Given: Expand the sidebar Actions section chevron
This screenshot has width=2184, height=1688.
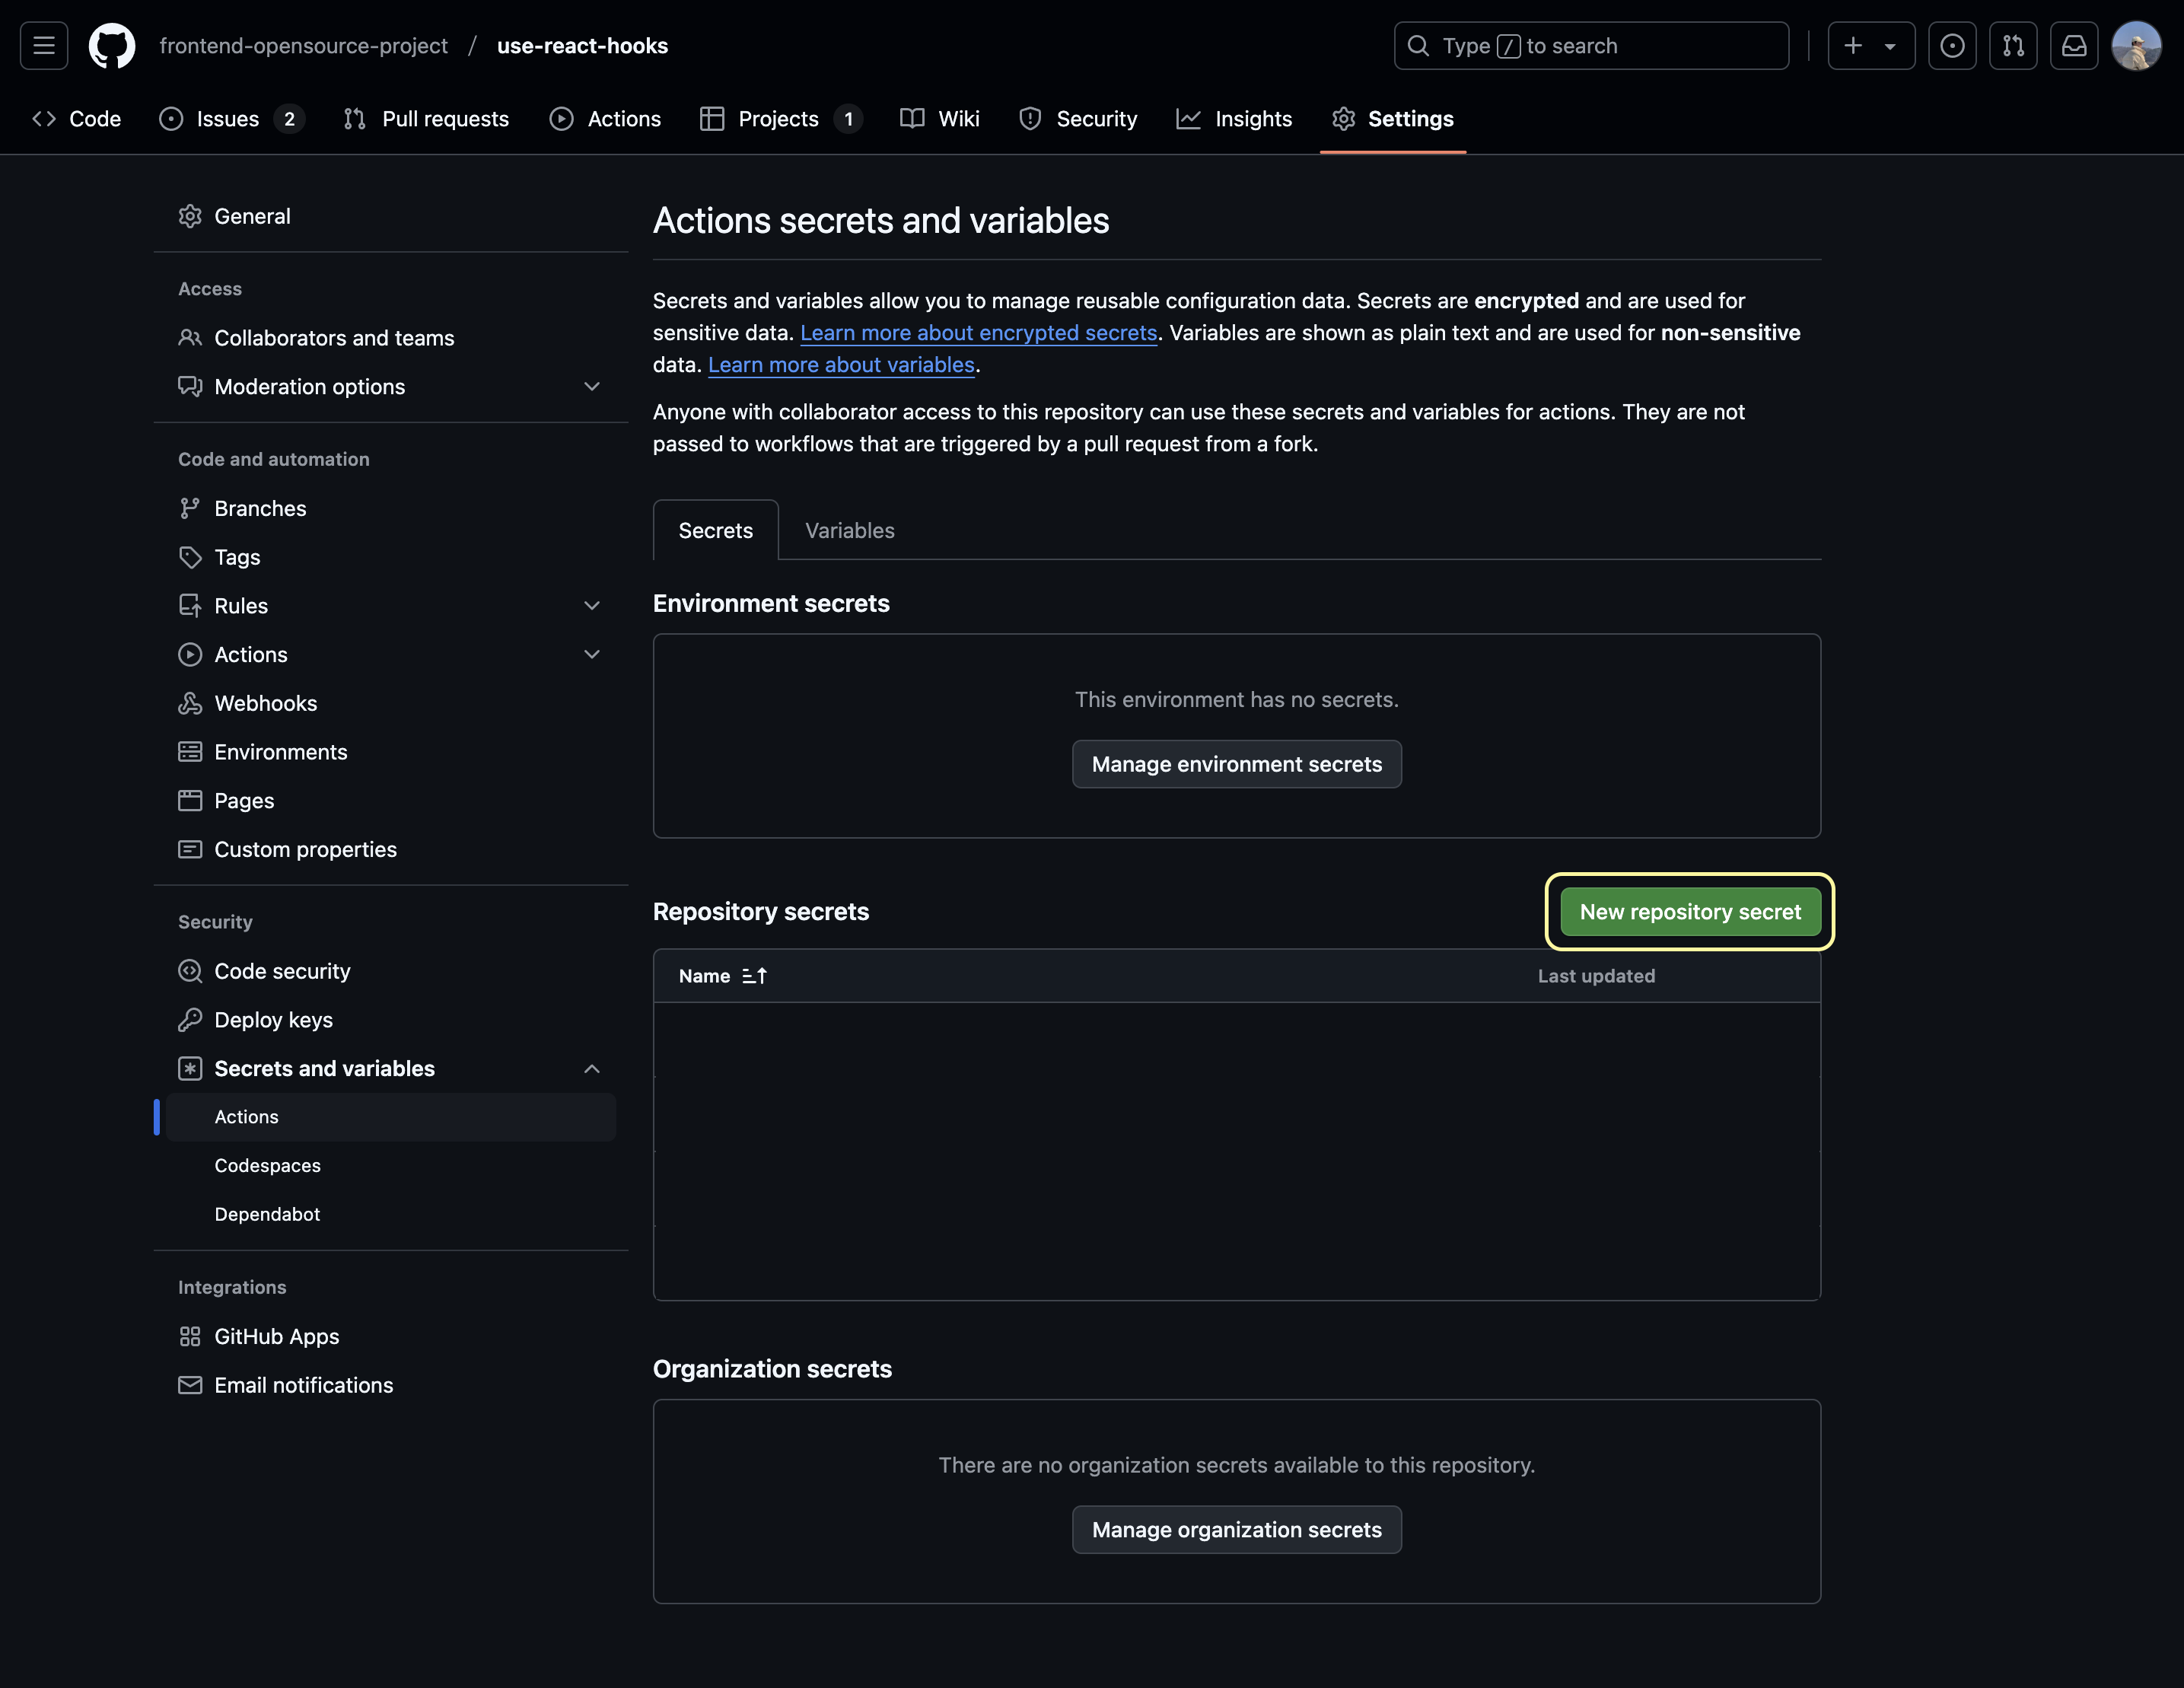Looking at the screenshot, I should pyautogui.click(x=591, y=654).
